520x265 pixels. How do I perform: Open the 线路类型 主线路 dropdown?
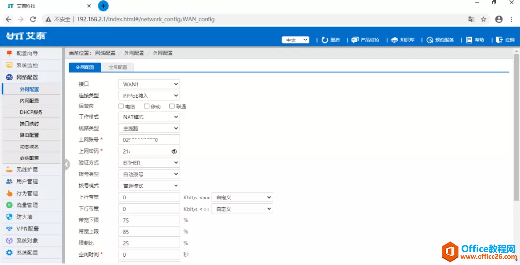(x=149, y=128)
